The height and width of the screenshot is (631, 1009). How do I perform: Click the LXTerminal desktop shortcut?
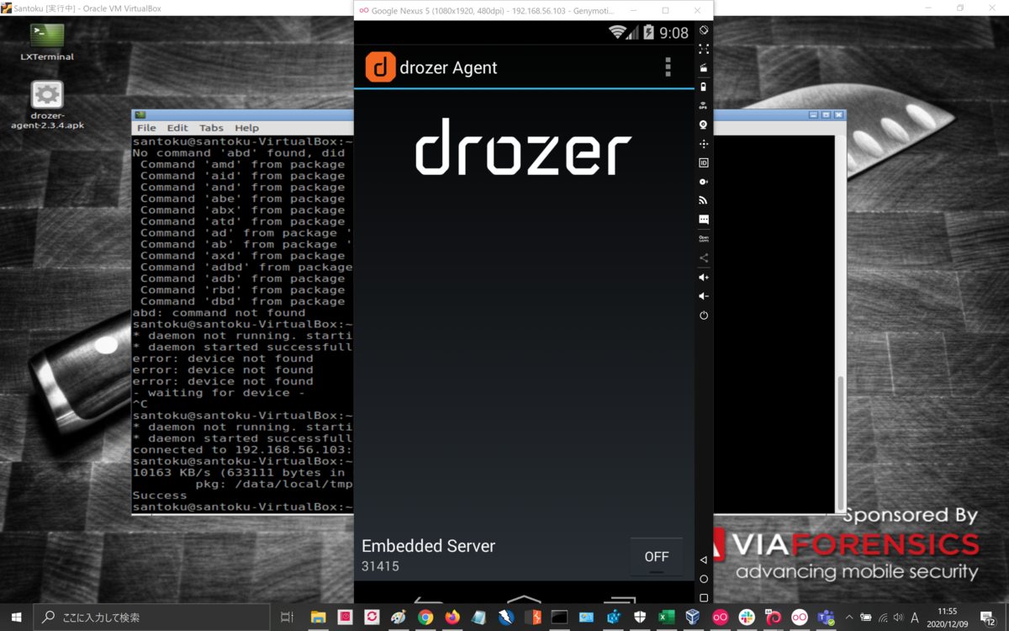tap(47, 42)
